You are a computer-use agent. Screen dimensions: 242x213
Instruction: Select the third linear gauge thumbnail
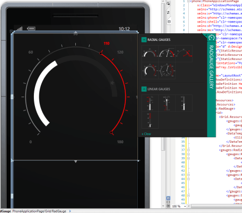tap(184, 103)
